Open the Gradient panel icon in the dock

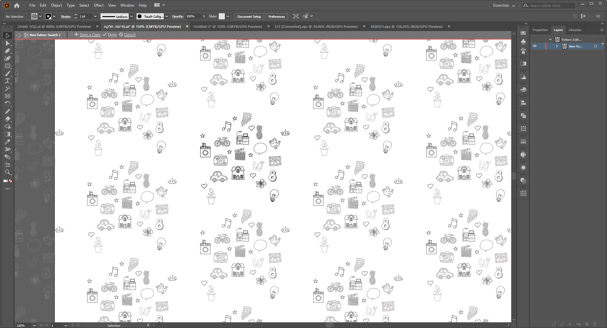click(x=523, y=64)
